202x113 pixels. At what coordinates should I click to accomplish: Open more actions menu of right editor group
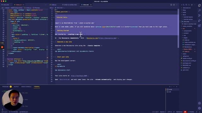tap(177, 5)
